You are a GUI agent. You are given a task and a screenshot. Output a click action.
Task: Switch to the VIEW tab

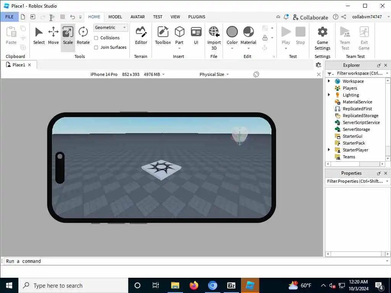pos(175,17)
